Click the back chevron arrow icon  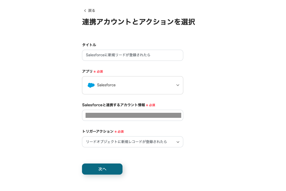pos(85,11)
